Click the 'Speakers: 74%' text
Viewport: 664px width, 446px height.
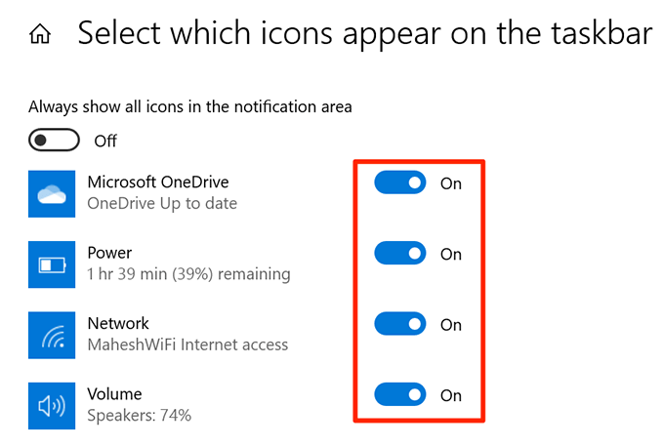(x=139, y=416)
